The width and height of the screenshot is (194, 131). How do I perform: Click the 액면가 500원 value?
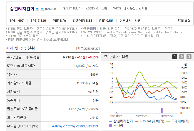(x=94, y=75)
